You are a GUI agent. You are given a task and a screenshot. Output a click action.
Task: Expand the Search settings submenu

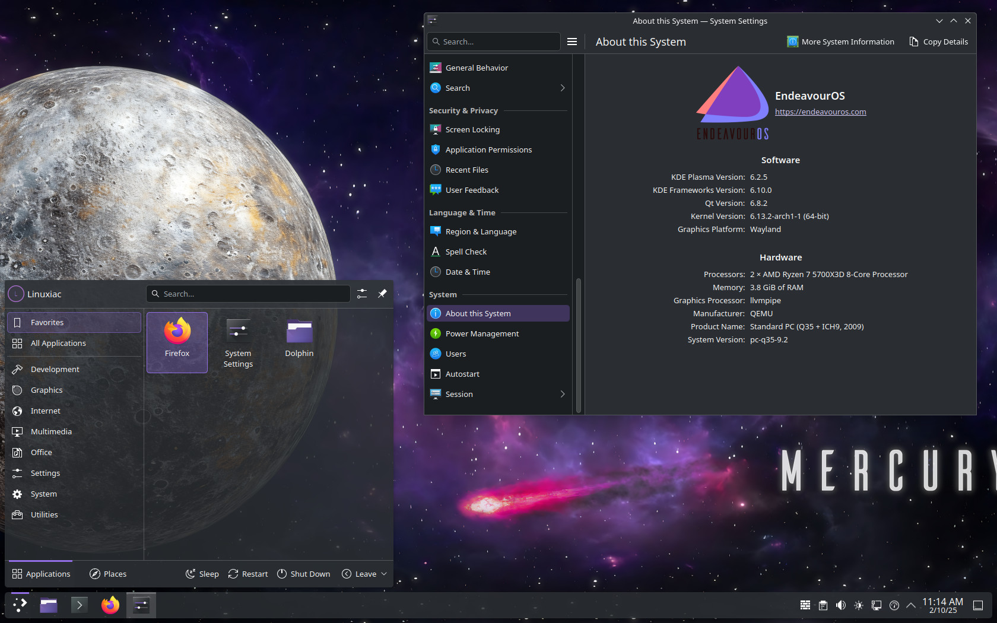pos(562,88)
